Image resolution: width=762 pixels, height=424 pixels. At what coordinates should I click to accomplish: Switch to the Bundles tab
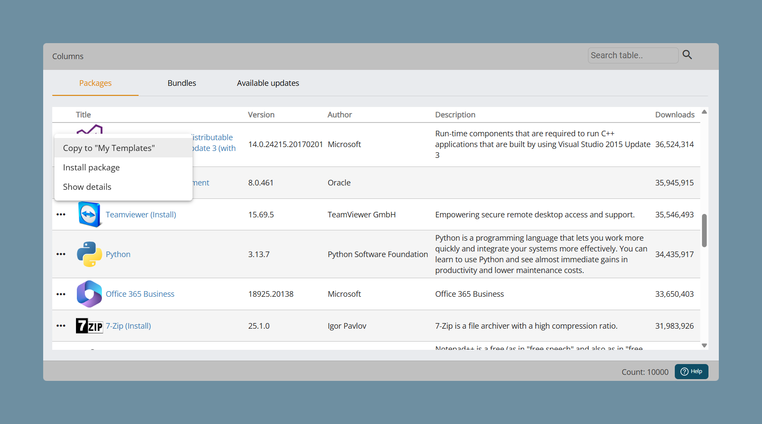tap(182, 83)
